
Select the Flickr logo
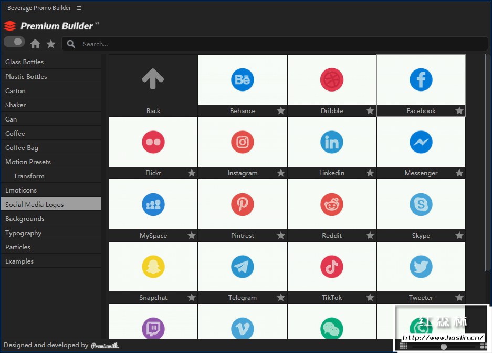[153, 142]
